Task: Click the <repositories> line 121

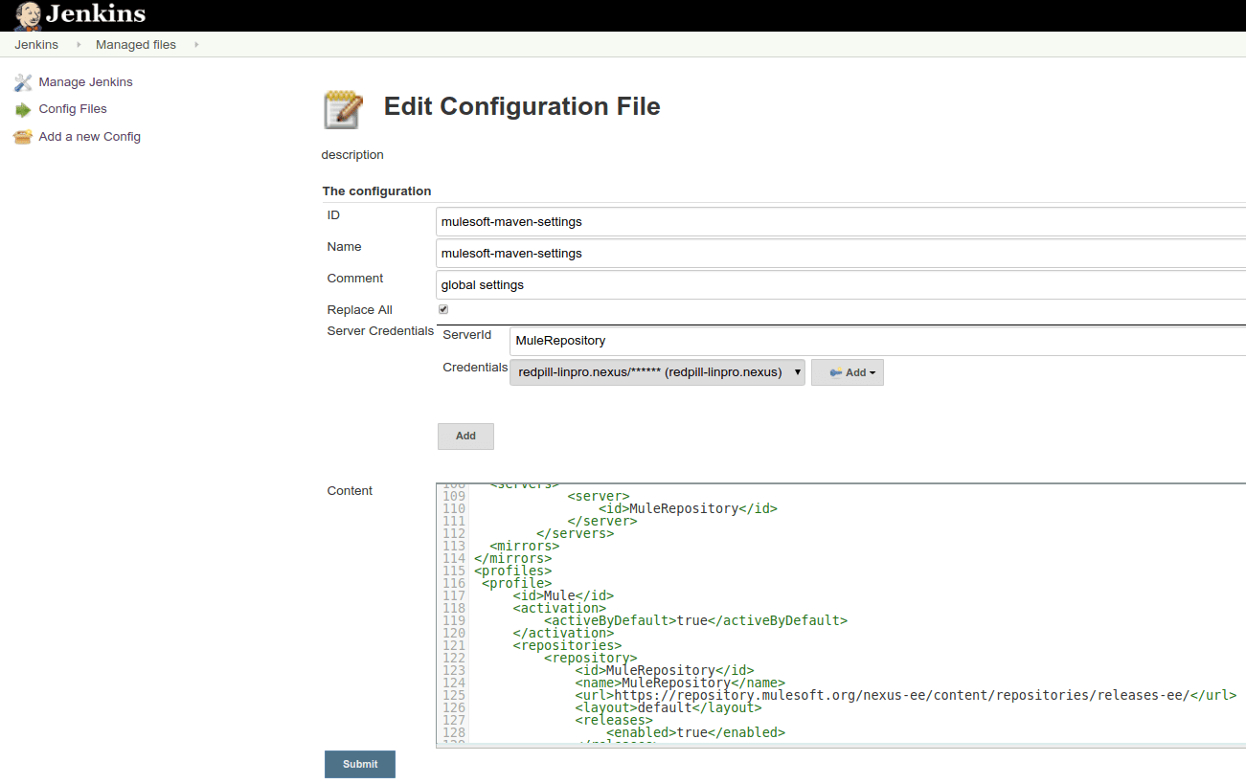Action: coord(567,645)
